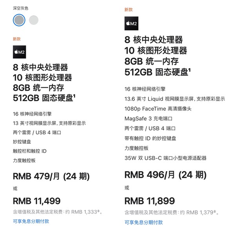Click the M2 chip icon on right

(132, 23)
